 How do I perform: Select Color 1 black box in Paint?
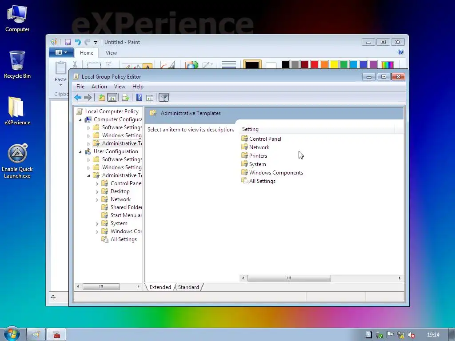(x=252, y=64)
